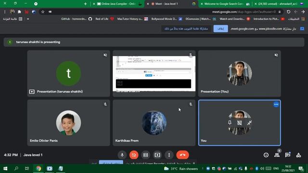Click the tarunaa shakthi is presenting banner

tap(154, 42)
